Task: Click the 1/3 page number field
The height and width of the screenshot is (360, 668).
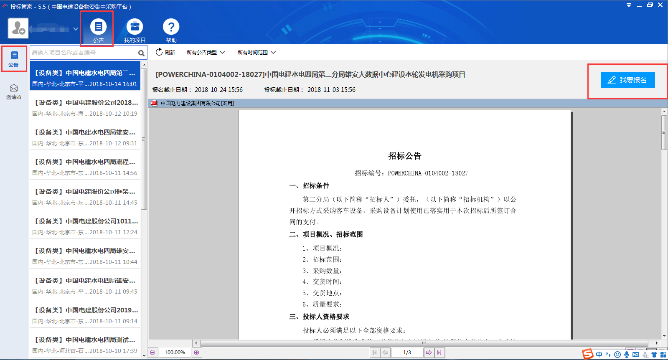Action: tap(407, 352)
